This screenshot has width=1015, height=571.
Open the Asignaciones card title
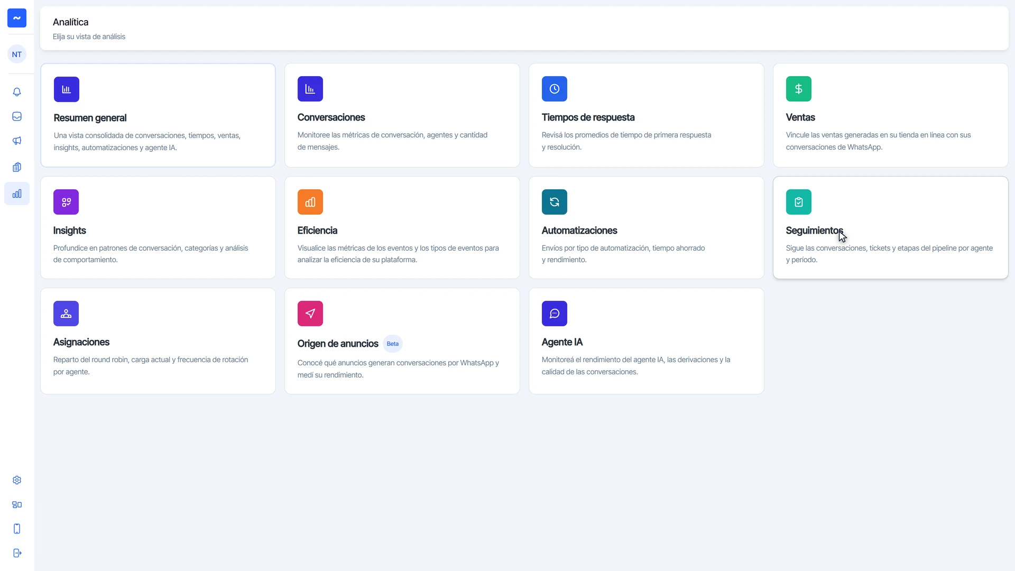(81, 342)
